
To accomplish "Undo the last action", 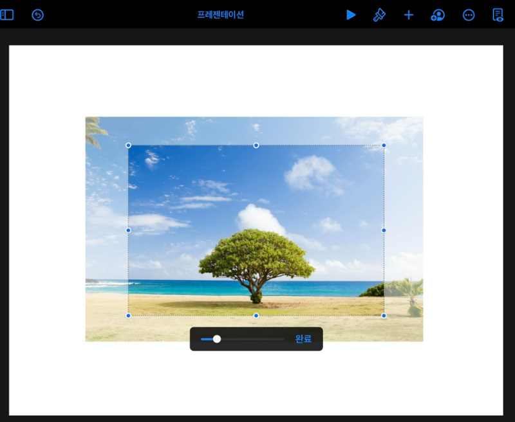I will [x=38, y=15].
